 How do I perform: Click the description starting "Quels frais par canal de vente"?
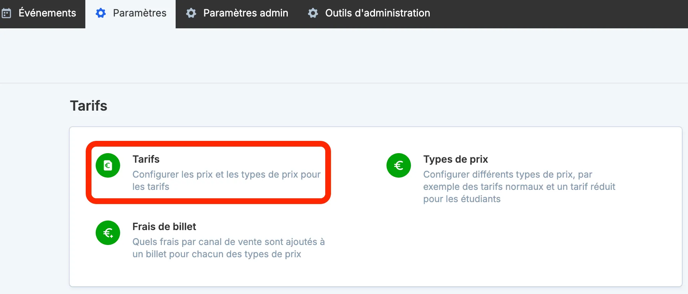click(228, 248)
